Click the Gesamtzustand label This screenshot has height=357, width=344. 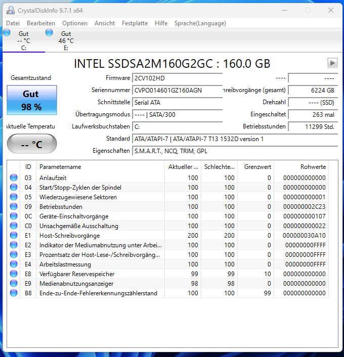[x=31, y=78]
